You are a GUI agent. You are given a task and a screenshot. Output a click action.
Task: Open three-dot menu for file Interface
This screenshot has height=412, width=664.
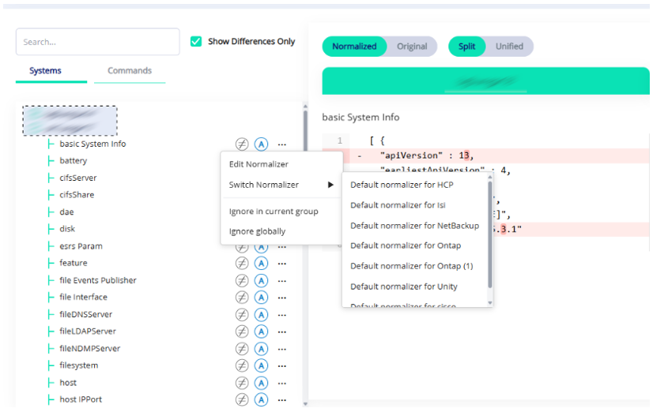(282, 298)
